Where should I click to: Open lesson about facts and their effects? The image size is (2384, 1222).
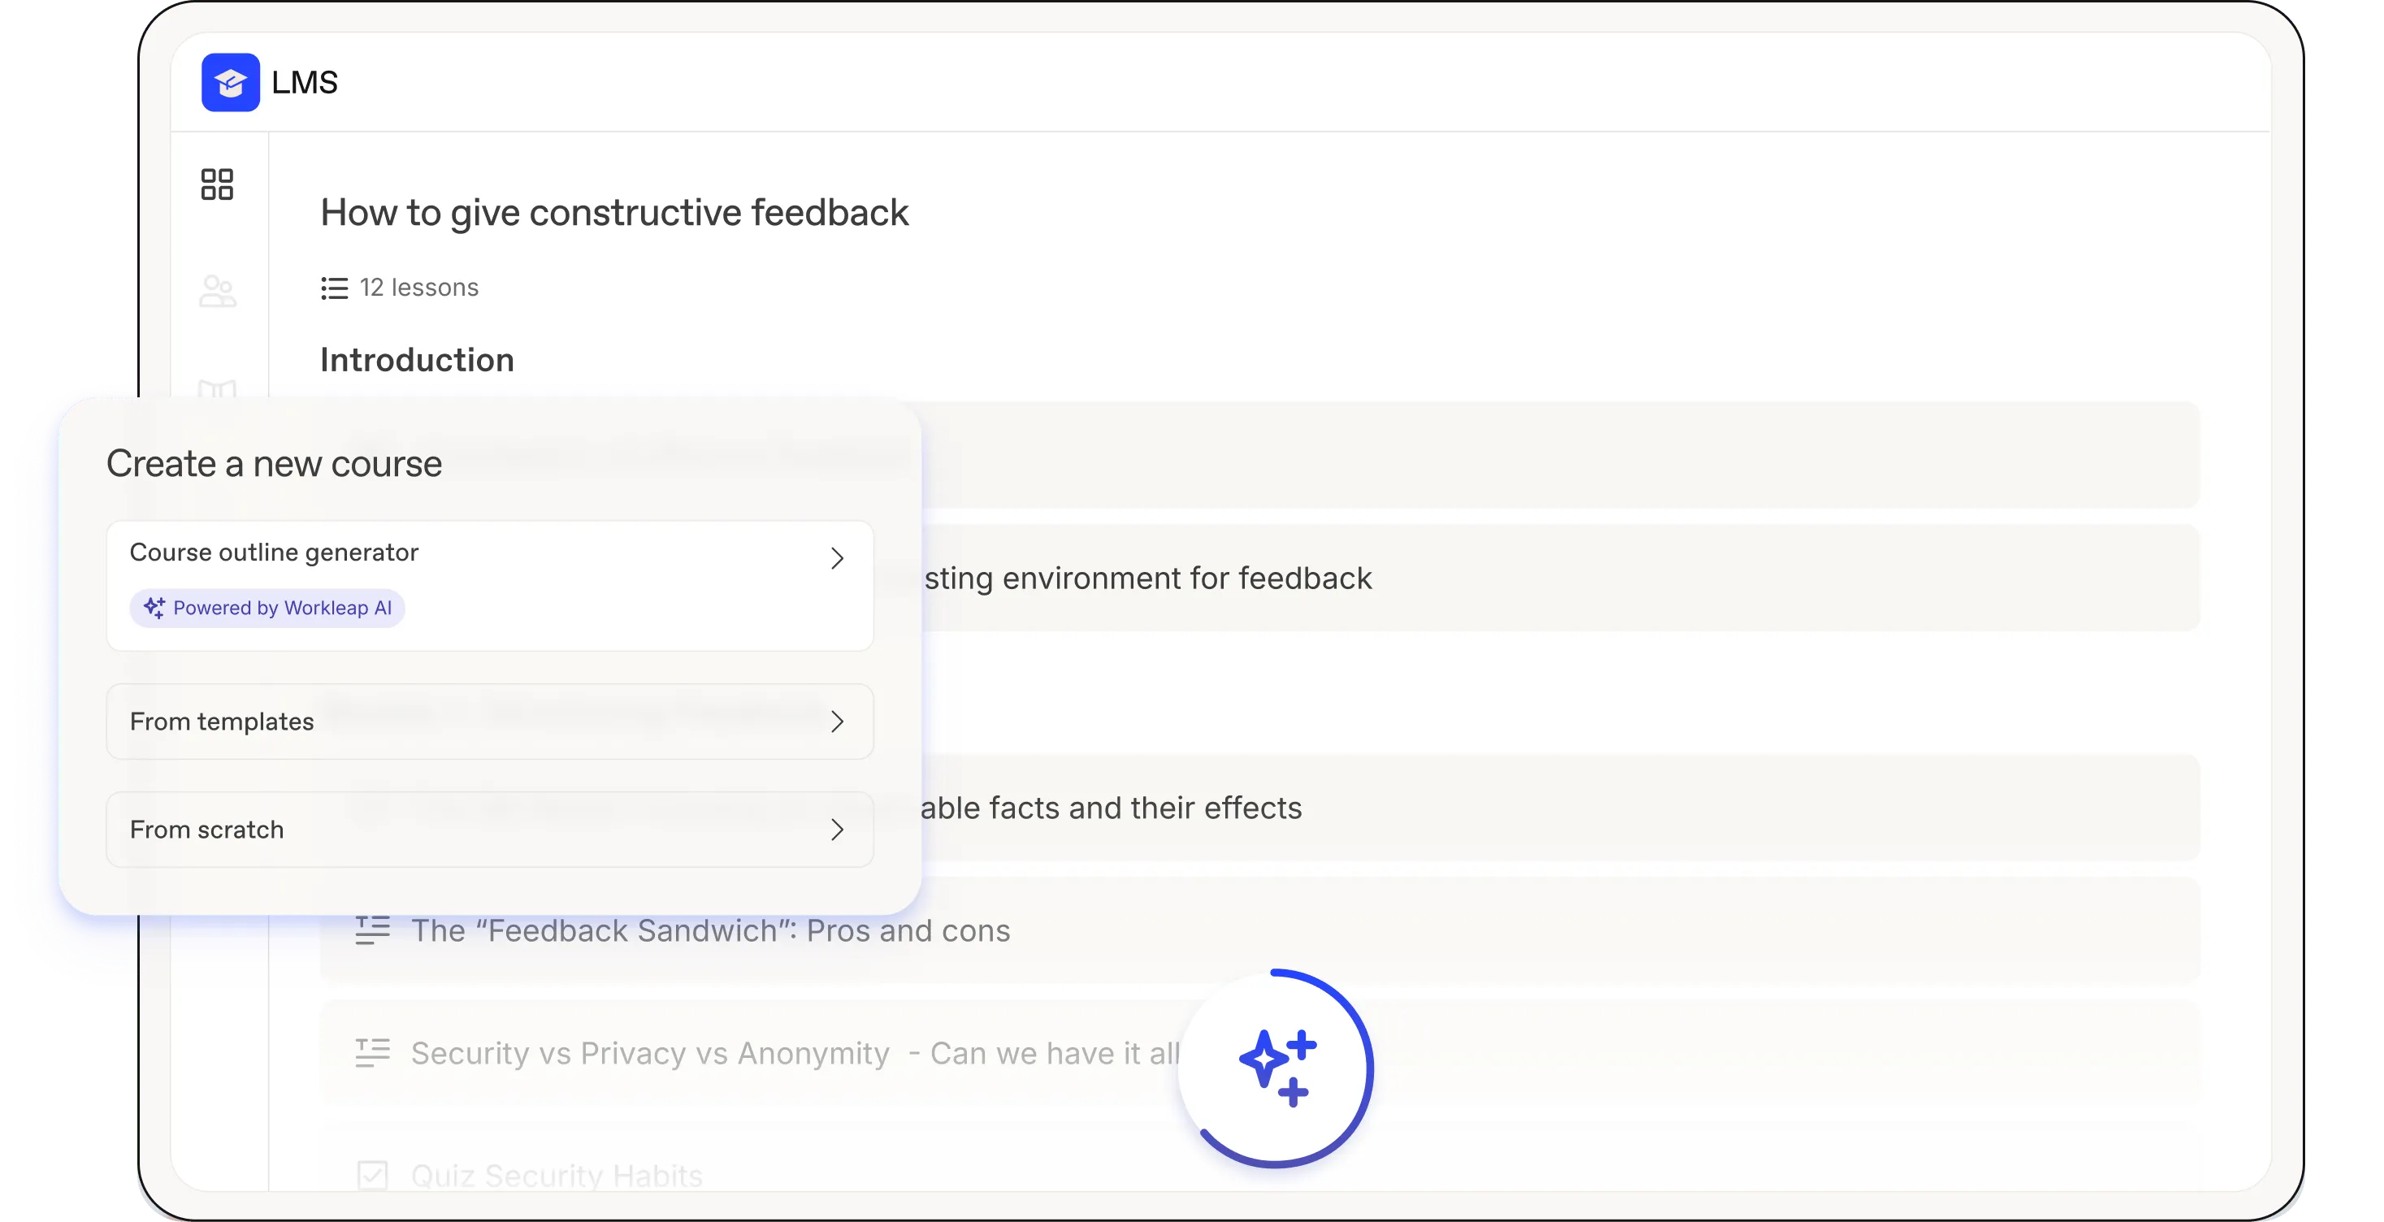(x=1259, y=808)
